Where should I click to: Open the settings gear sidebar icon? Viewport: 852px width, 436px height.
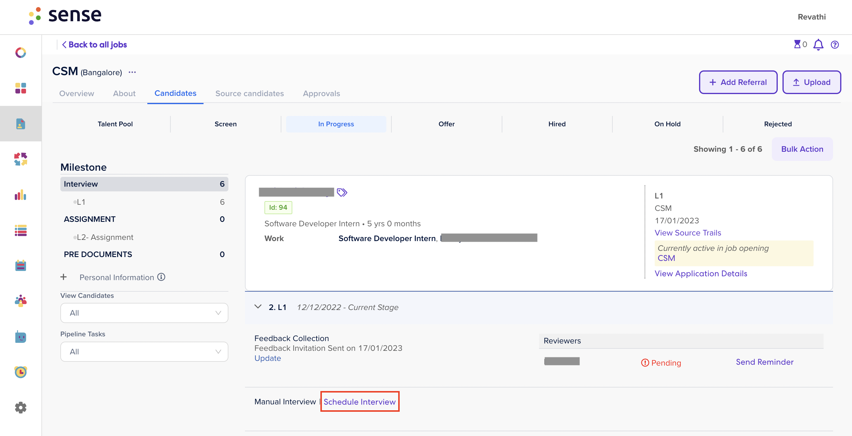pyautogui.click(x=20, y=408)
